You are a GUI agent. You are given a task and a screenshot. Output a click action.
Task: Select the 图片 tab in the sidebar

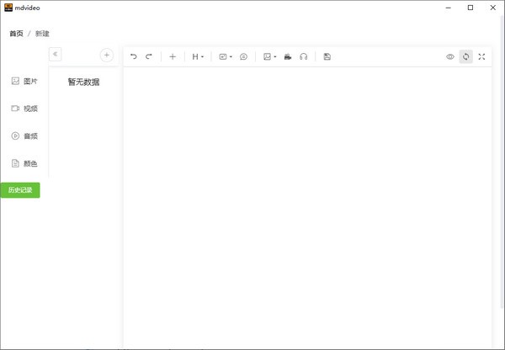(x=24, y=81)
